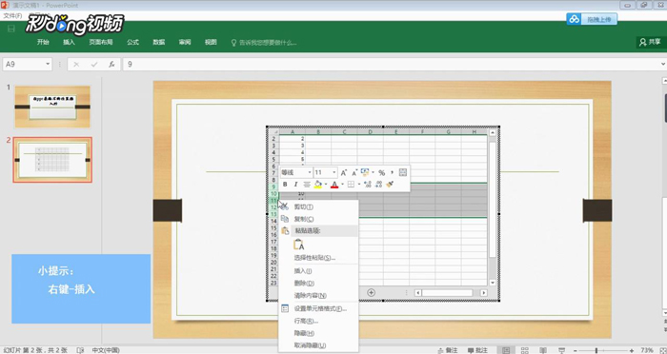Image resolution: width=667 pixels, height=354 pixels.
Task: Open the 审阅 ribbon tab
Action: (x=185, y=42)
